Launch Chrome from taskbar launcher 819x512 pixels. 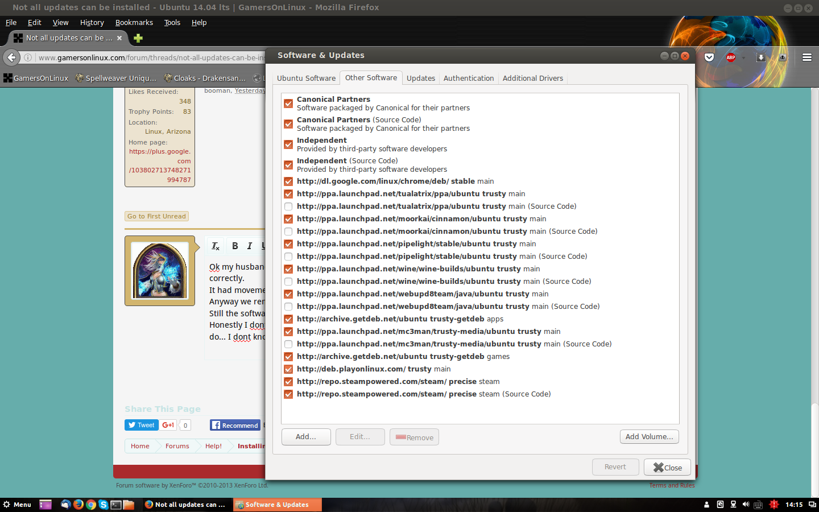pos(91,505)
